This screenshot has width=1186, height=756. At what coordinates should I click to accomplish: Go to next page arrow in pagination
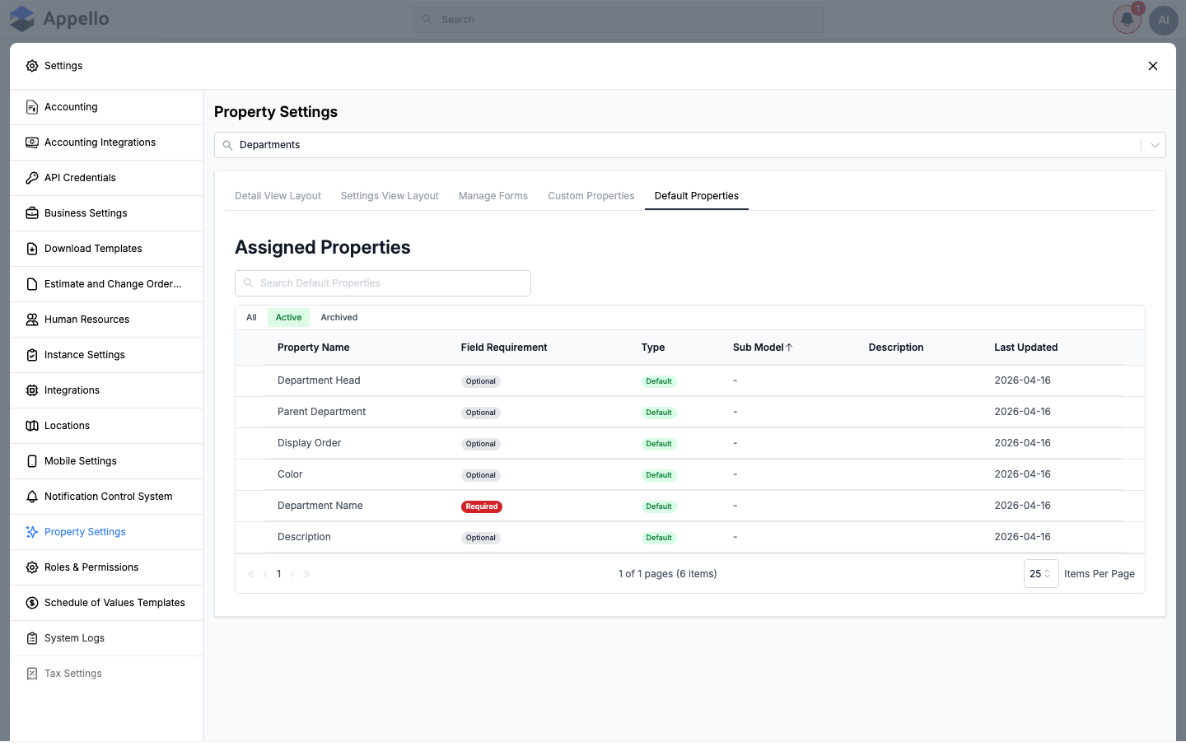[x=292, y=574]
